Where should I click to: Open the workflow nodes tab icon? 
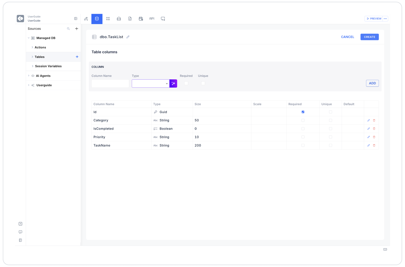pos(108,19)
